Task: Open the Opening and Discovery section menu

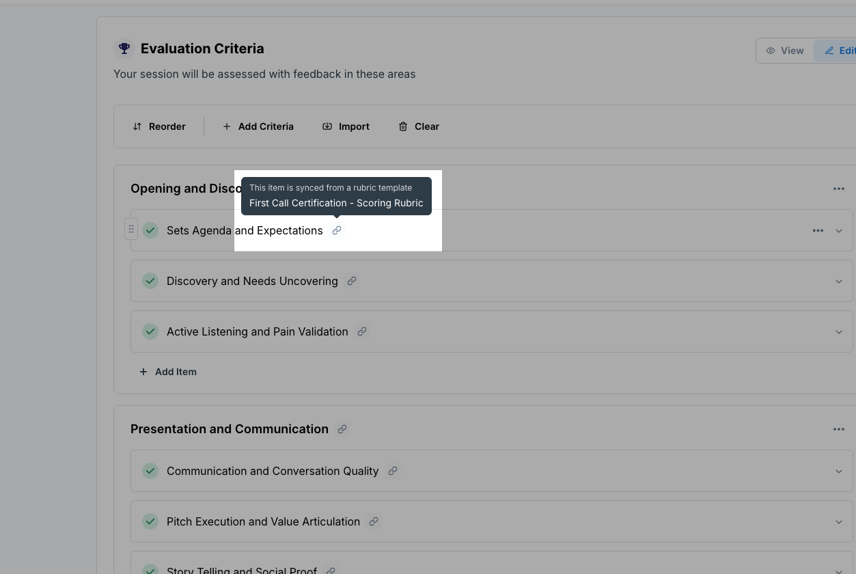Action: click(839, 189)
